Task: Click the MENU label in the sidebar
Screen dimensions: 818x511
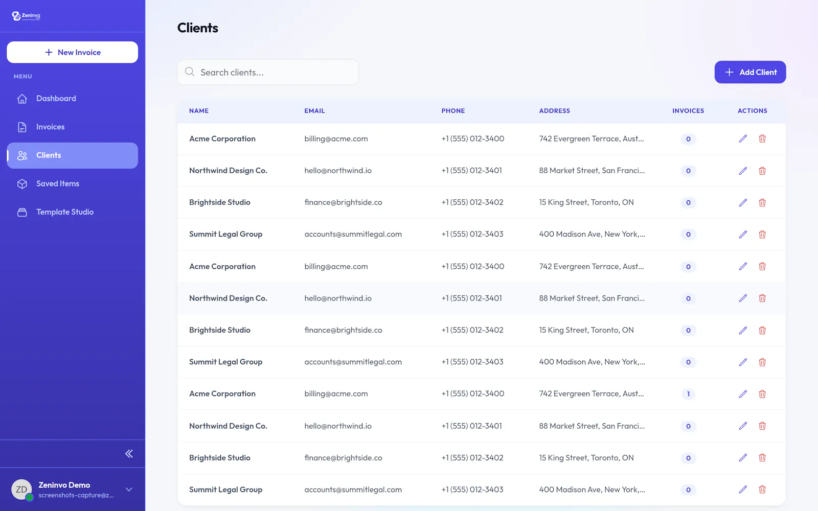Action: [x=22, y=77]
